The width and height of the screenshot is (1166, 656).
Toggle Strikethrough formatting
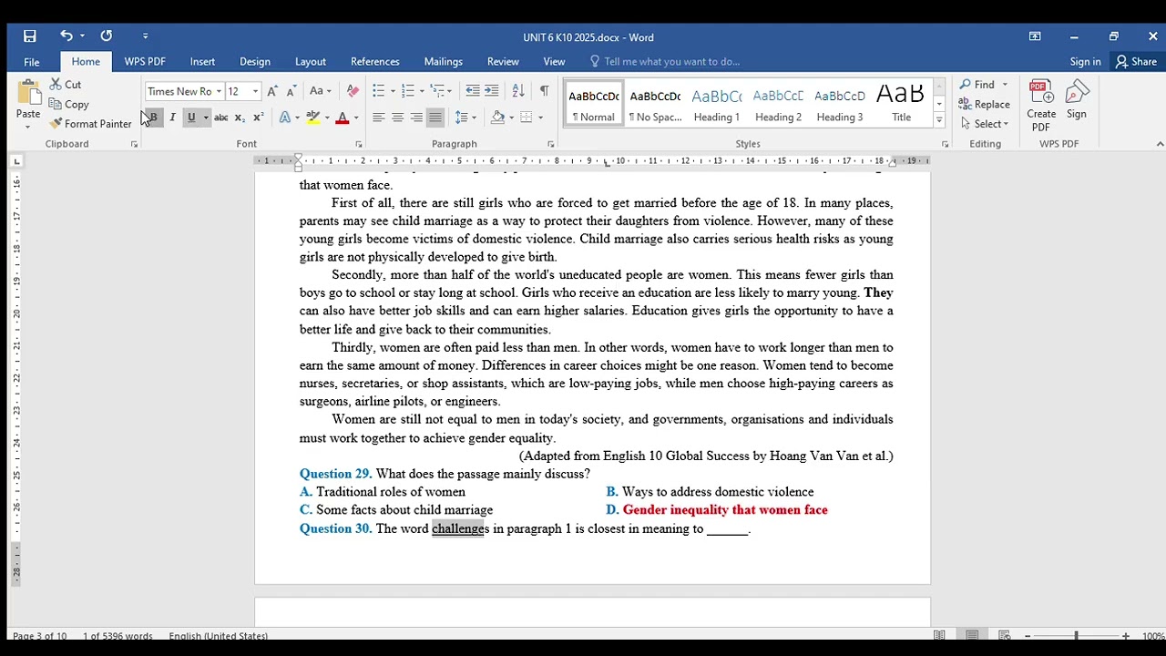(x=220, y=118)
